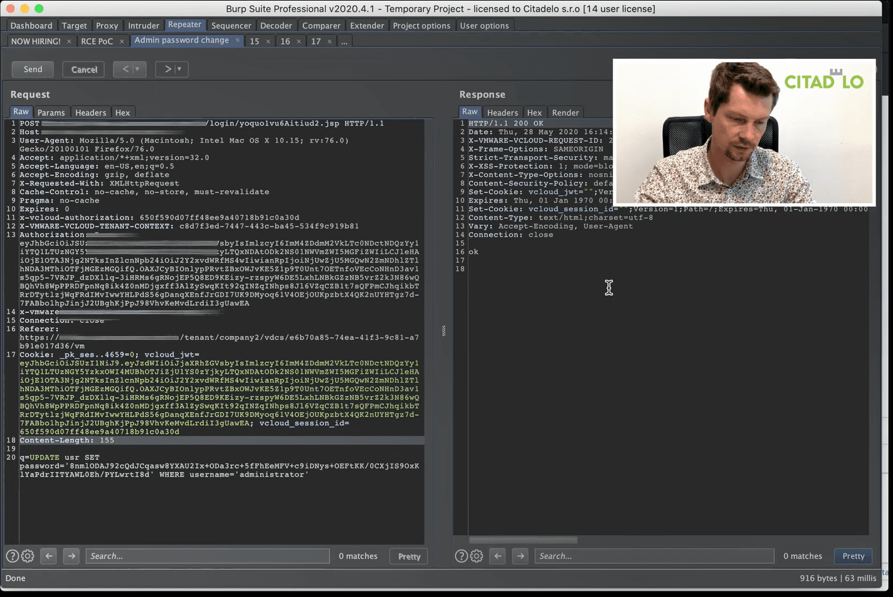Image resolution: width=893 pixels, height=597 pixels.
Task: Go forward to next request in history
Action: tap(167, 69)
